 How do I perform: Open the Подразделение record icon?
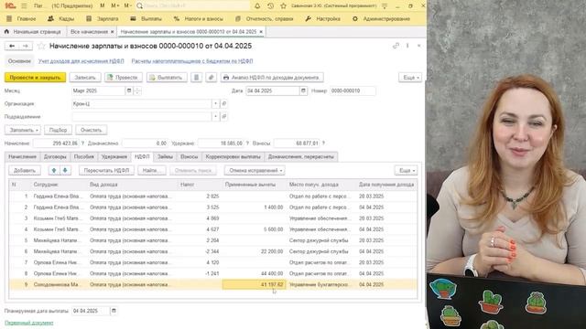pyautogui.click(x=223, y=117)
